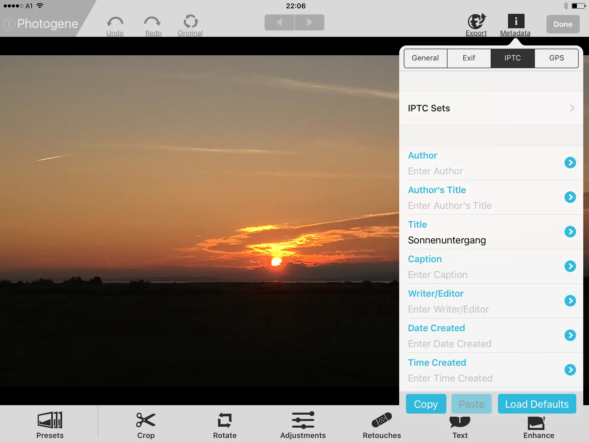This screenshot has width=589, height=442.
Task: Open the Caption detail arrow
Action: click(x=570, y=266)
